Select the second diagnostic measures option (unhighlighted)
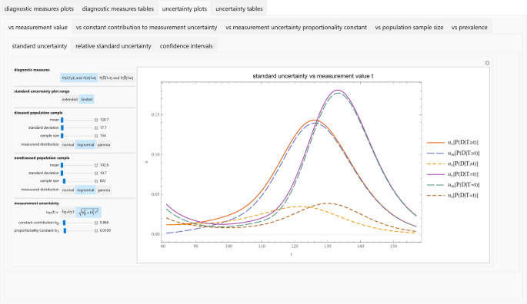The width and height of the screenshot is (527, 304). pos(116,78)
